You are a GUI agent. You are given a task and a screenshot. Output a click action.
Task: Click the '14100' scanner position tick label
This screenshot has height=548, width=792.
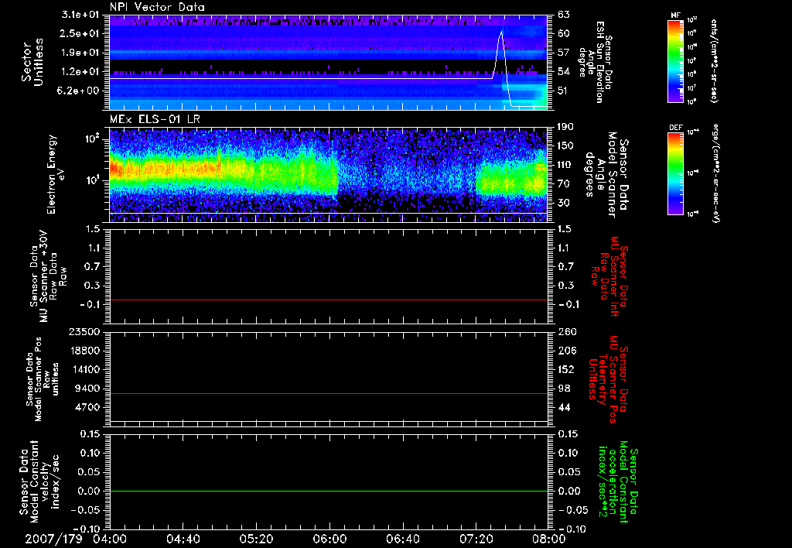(85, 369)
